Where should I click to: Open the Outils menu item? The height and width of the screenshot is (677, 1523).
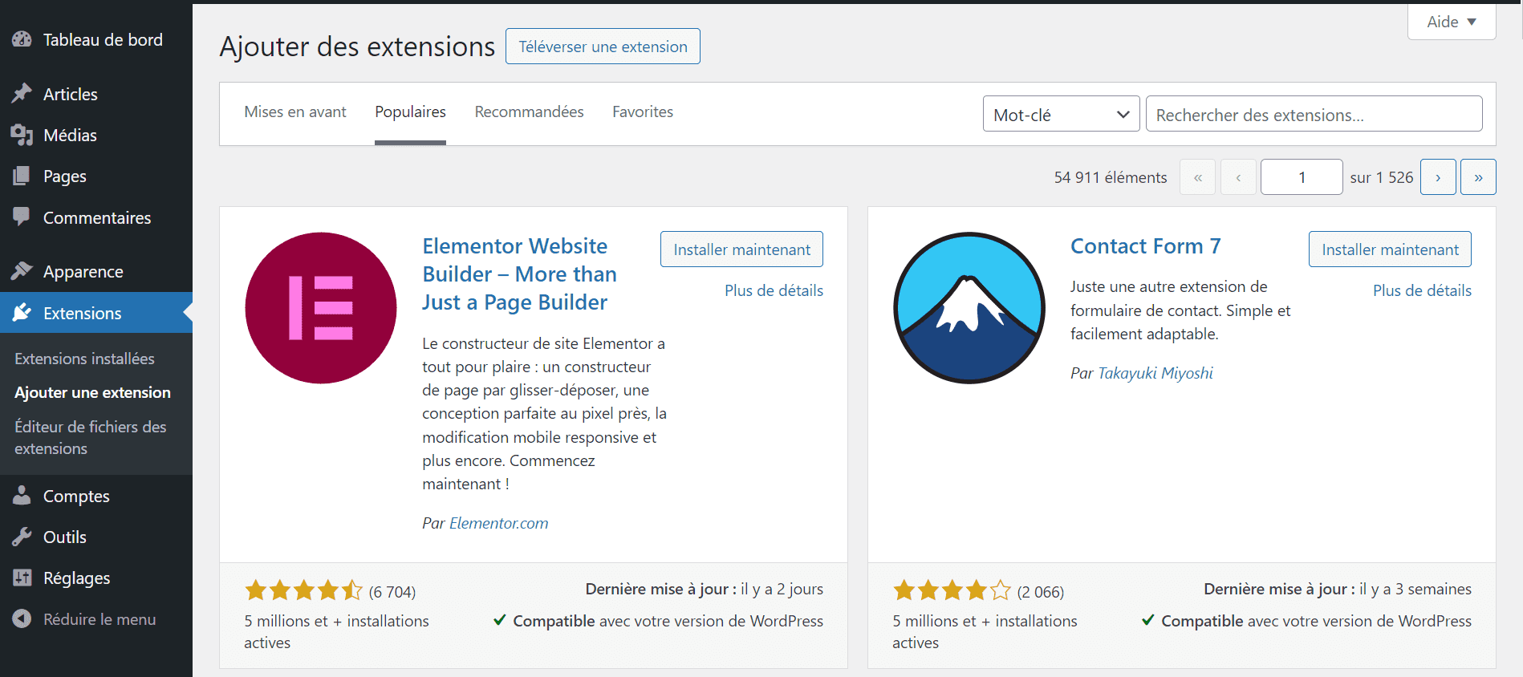(x=96, y=537)
